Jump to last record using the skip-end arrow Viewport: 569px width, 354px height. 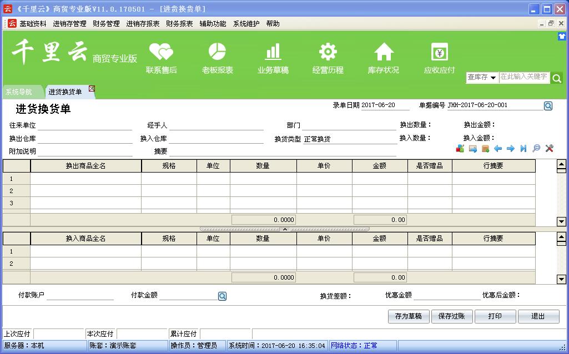click(x=523, y=149)
